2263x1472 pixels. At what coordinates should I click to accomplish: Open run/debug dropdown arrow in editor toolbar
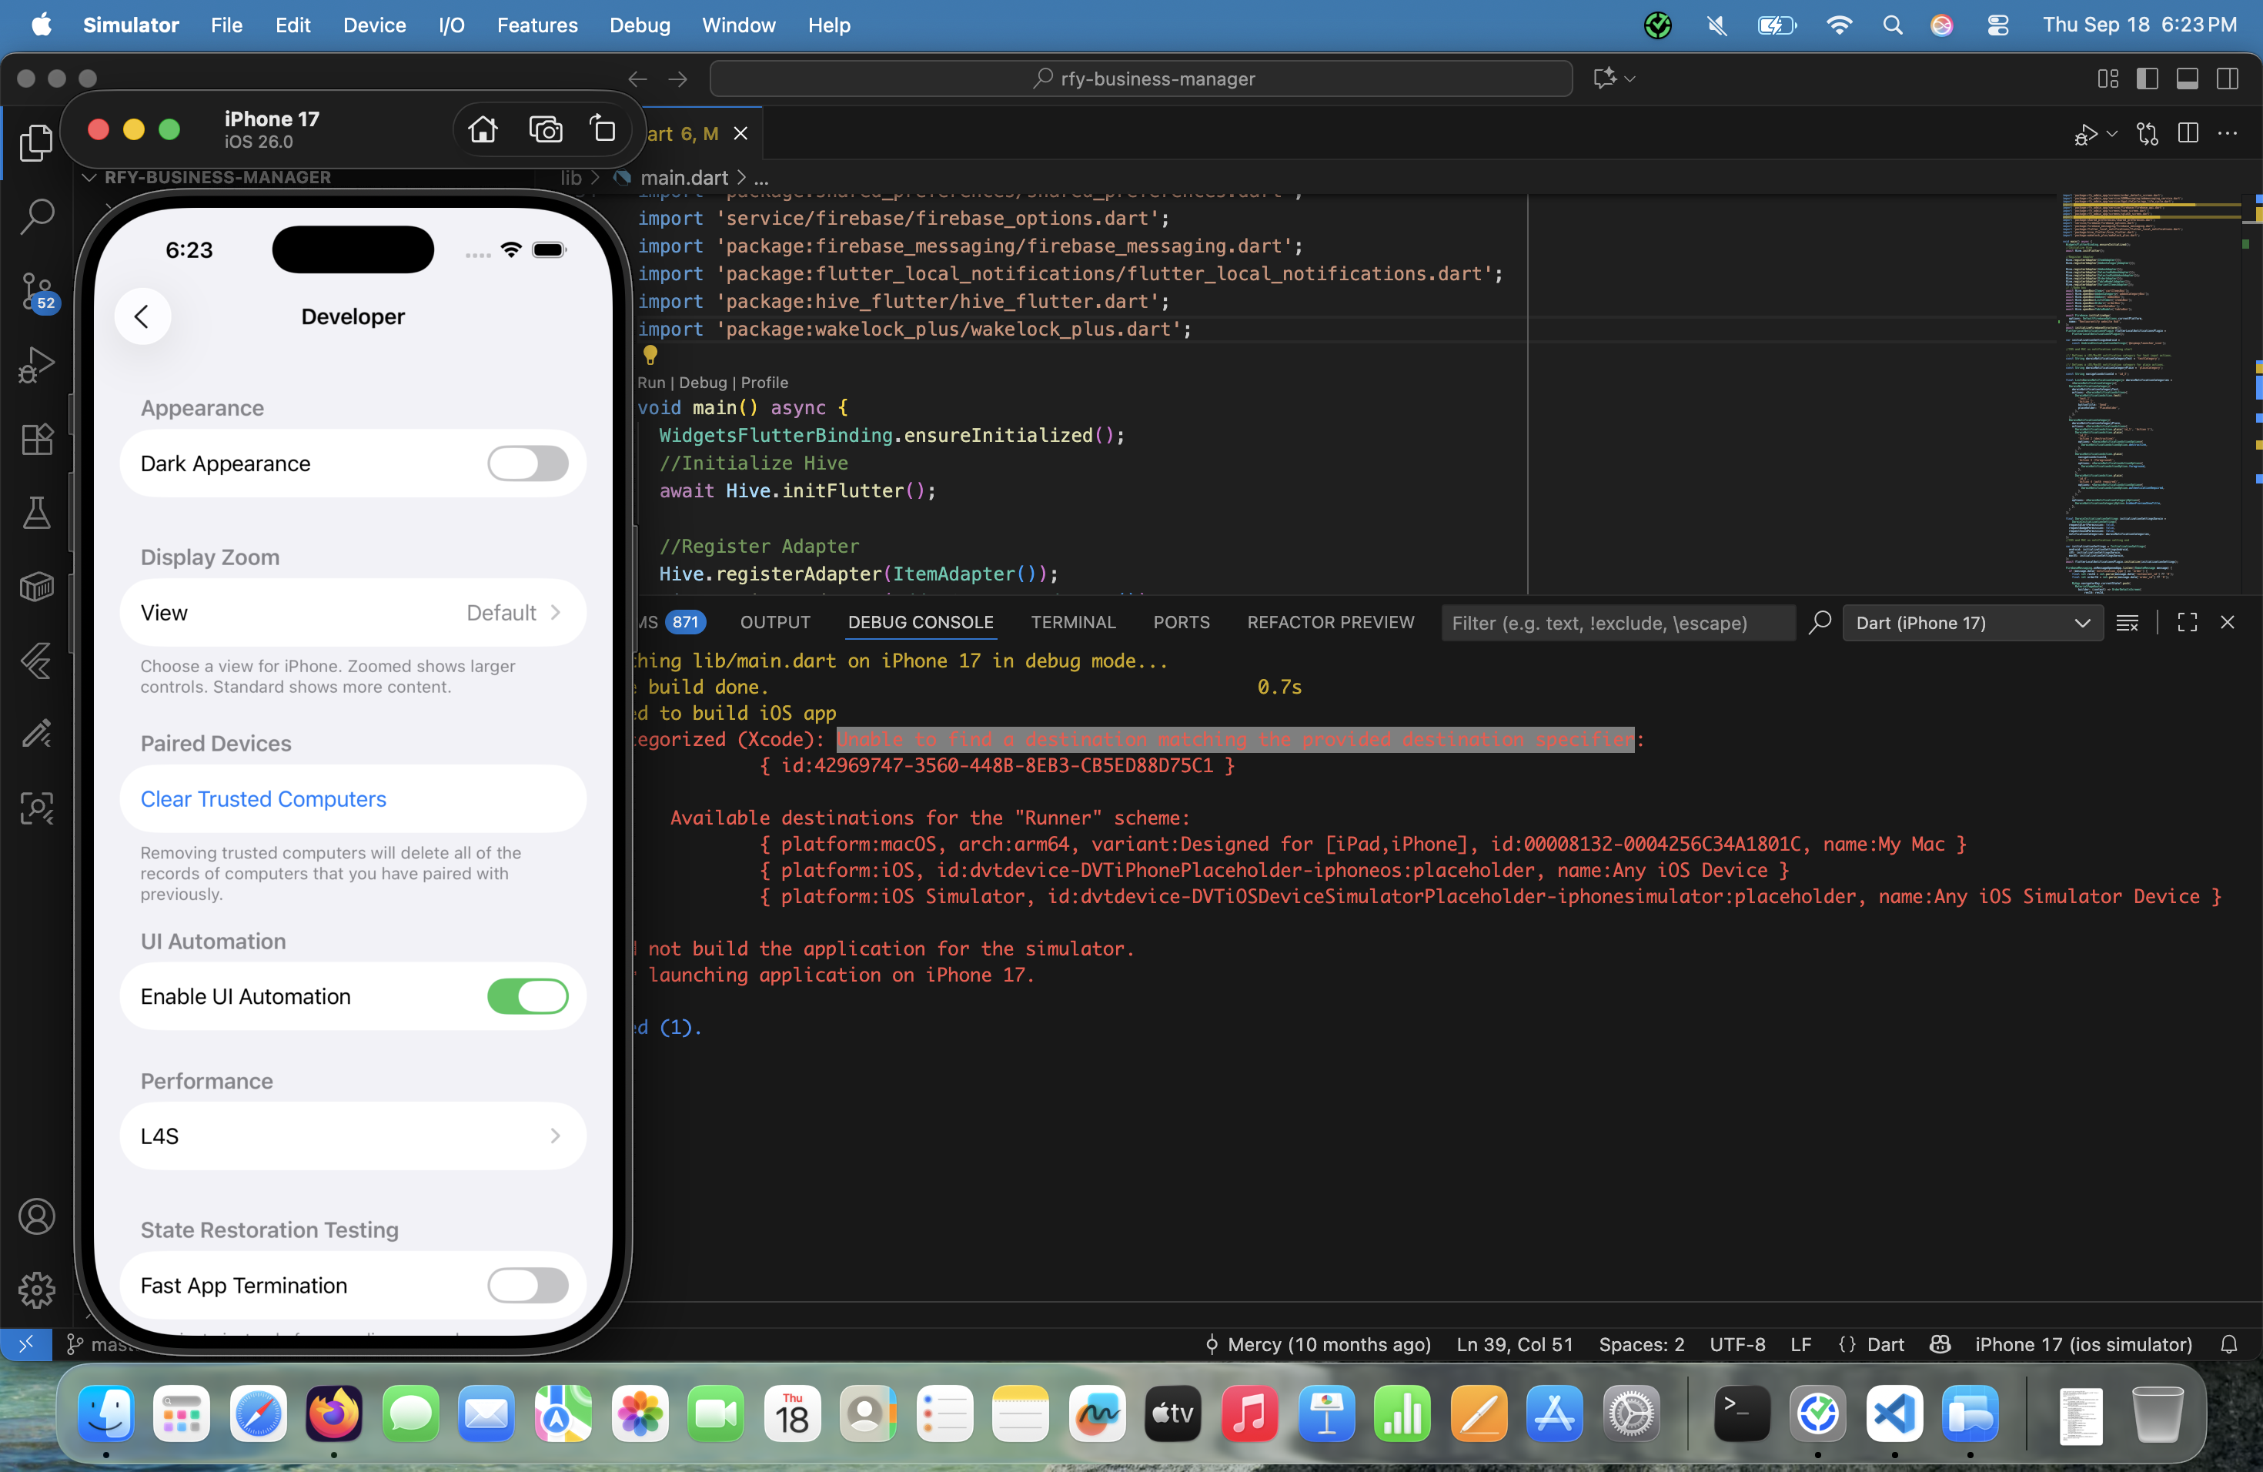click(2112, 134)
